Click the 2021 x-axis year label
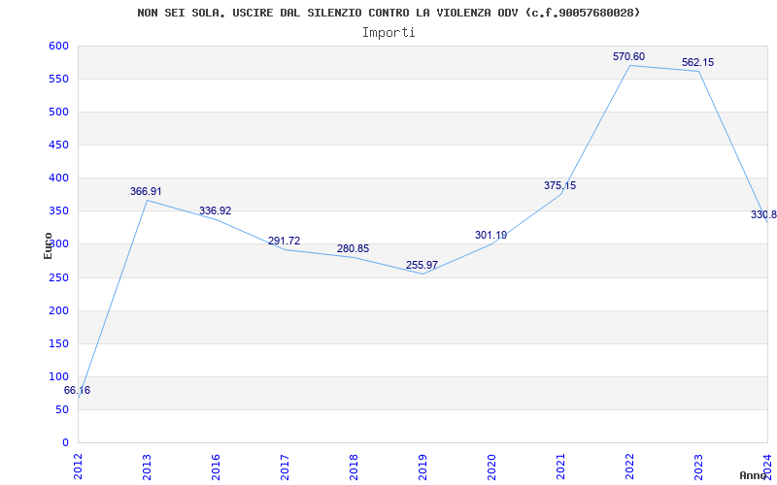This screenshot has width=777, height=485. point(560,466)
